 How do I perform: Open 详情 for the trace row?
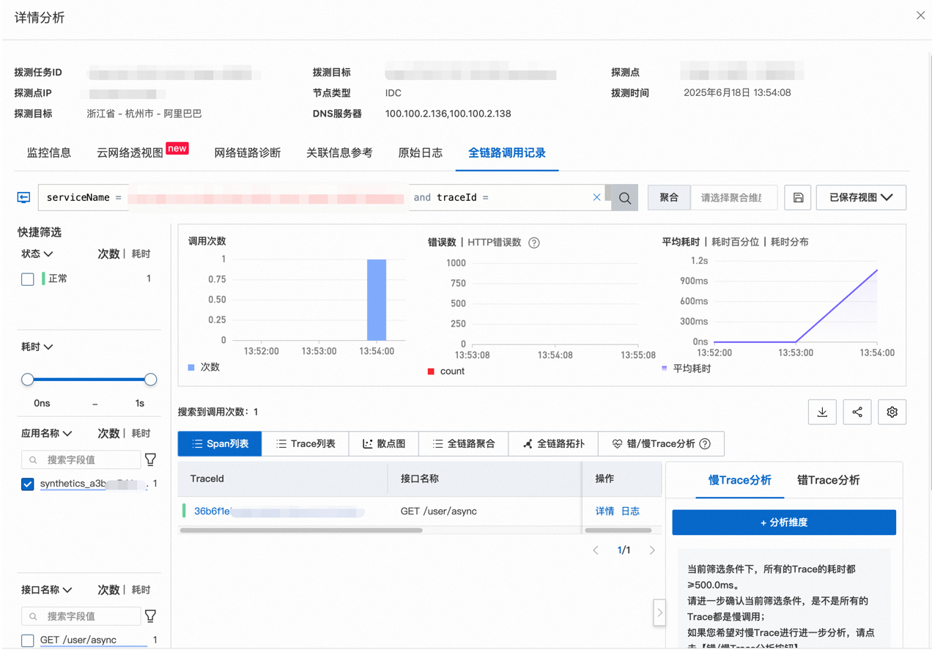click(x=604, y=511)
